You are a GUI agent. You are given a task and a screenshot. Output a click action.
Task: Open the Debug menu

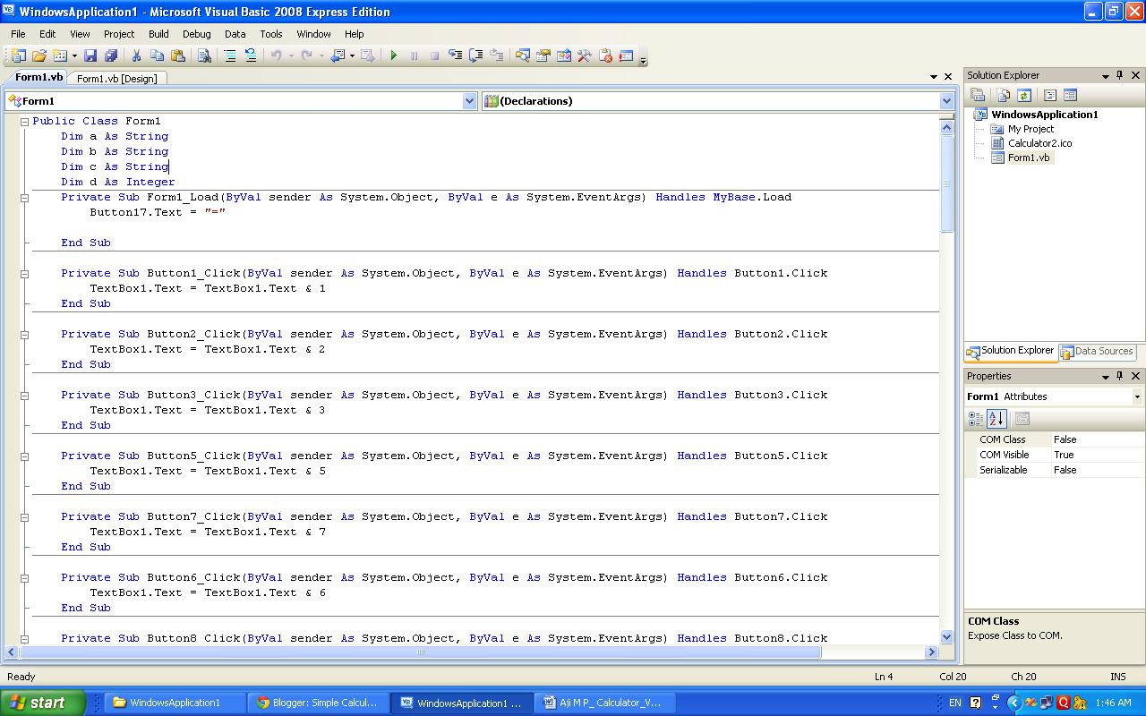[x=197, y=34]
